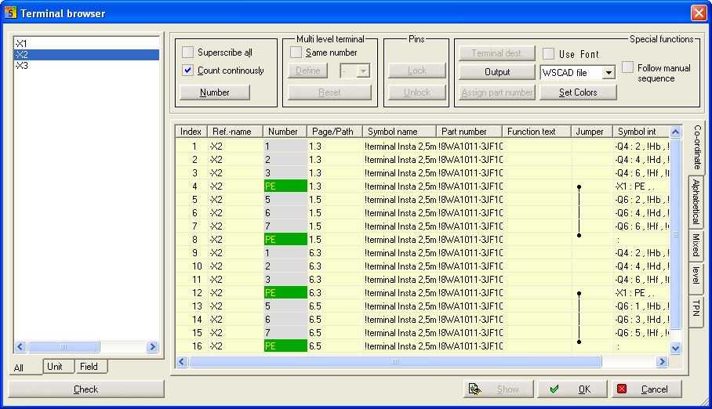Image resolution: width=712 pixels, height=409 pixels.
Task: Toggle the Use Font checkbox
Action: click(x=549, y=53)
